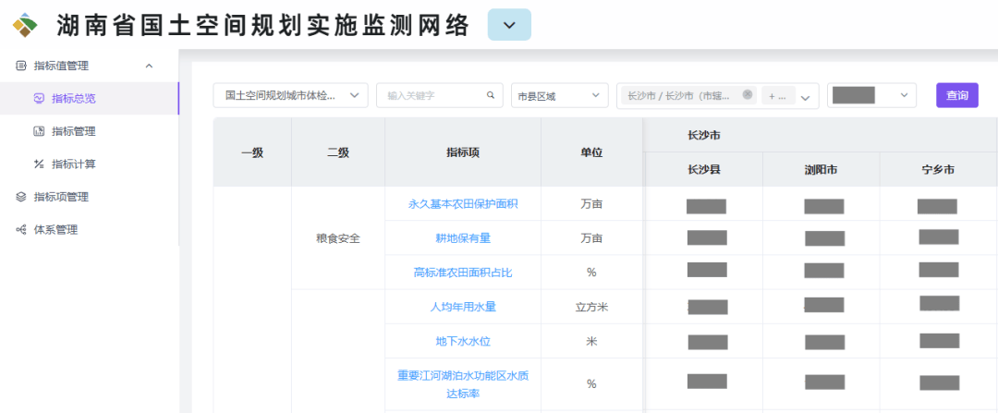998x413 pixels.
Task: Open the 市县区域 dropdown
Action: tap(559, 95)
